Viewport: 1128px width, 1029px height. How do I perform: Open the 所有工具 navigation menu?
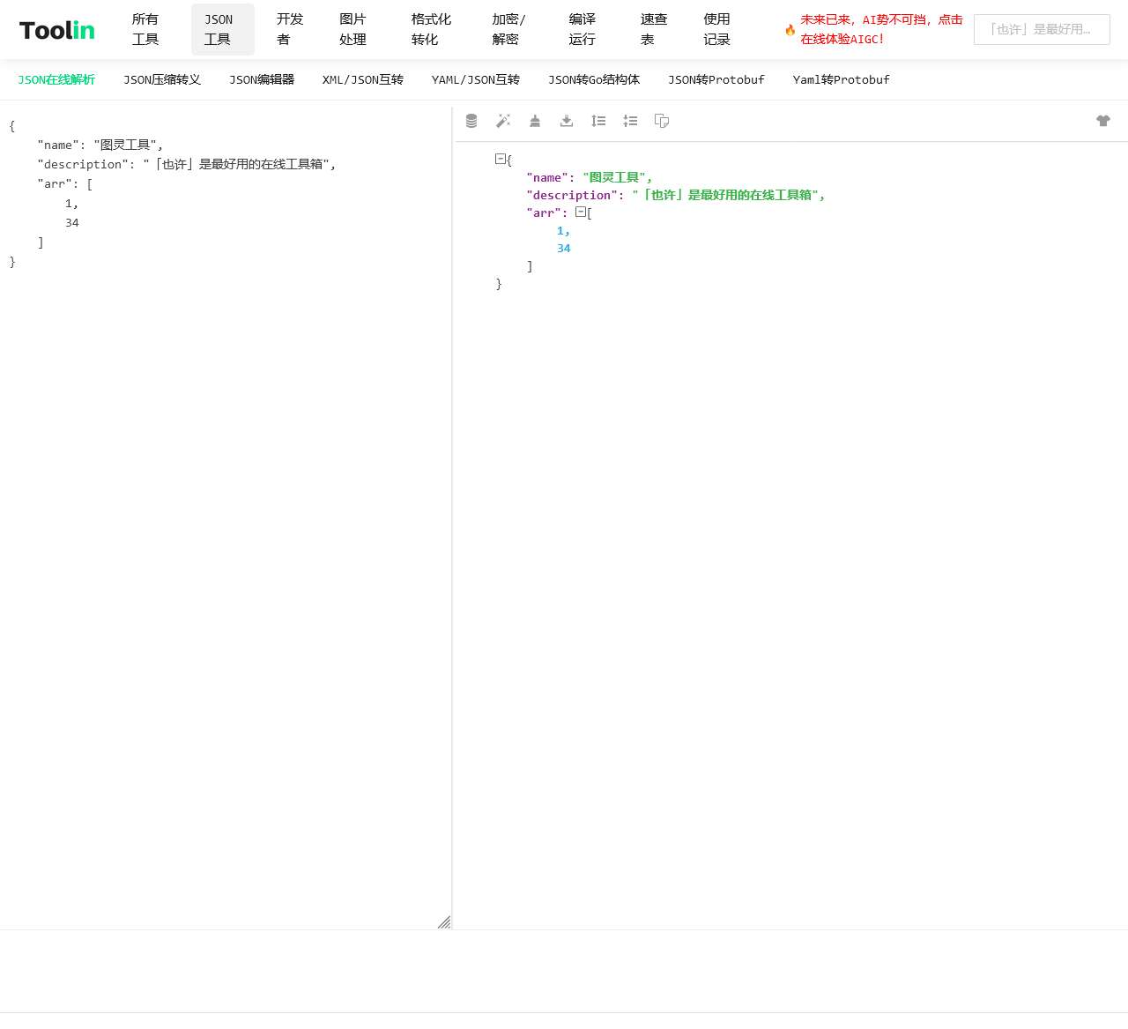click(145, 29)
